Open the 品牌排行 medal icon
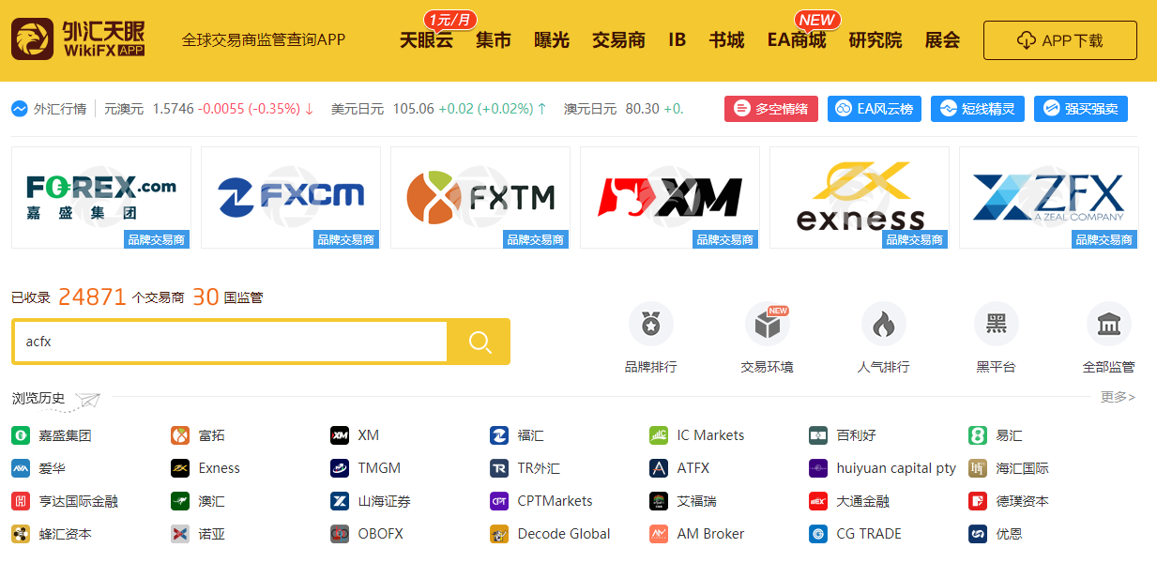 tap(651, 325)
